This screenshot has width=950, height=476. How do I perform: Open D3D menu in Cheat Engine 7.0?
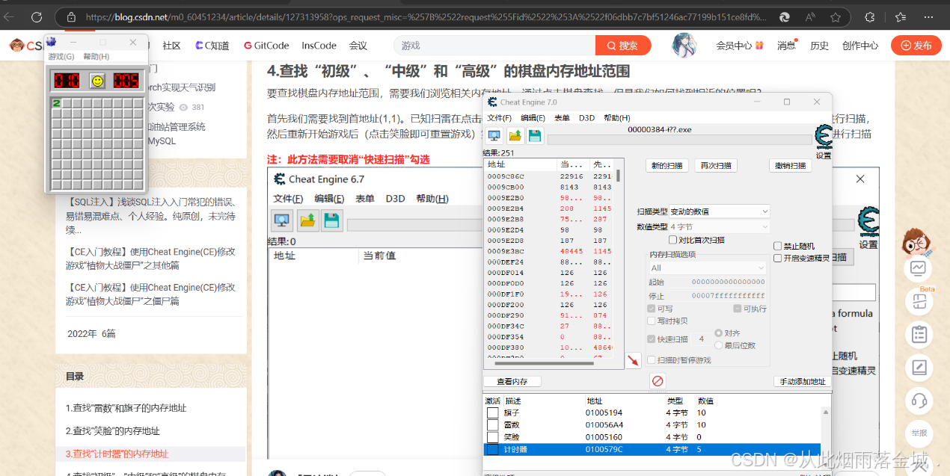[586, 118]
